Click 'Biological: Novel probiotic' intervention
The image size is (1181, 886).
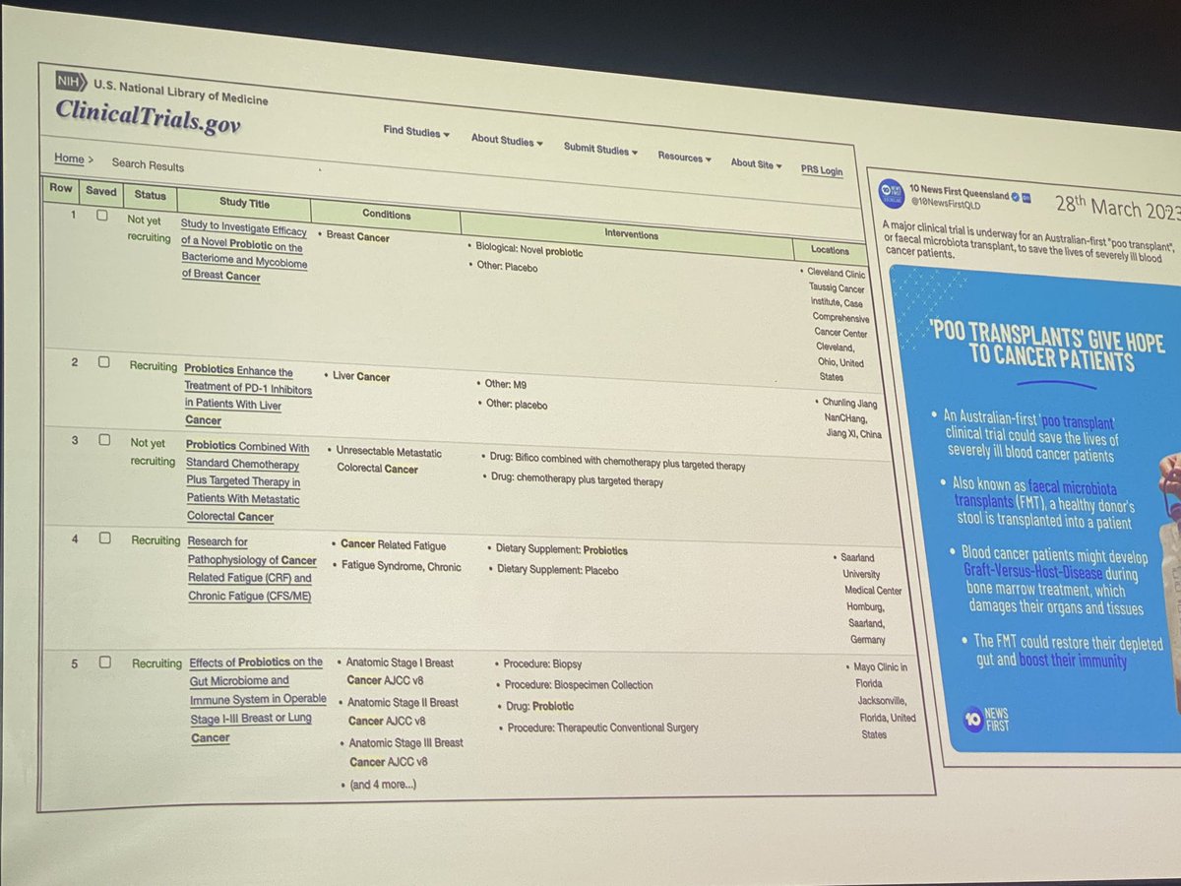tap(528, 251)
